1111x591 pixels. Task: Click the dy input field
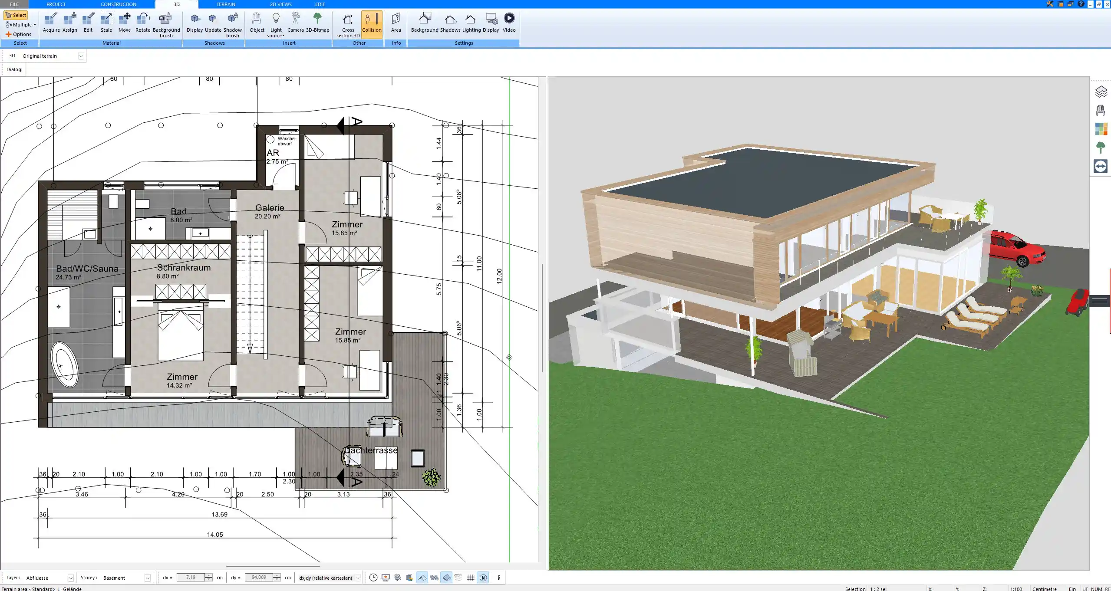[259, 578]
